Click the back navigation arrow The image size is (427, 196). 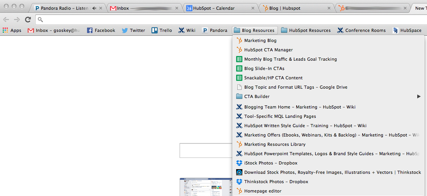(x=6, y=19)
